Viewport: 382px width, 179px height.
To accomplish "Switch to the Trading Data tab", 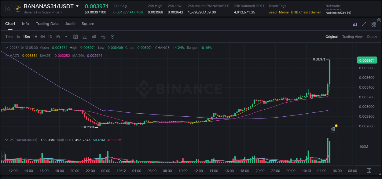I will [x=47, y=24].
